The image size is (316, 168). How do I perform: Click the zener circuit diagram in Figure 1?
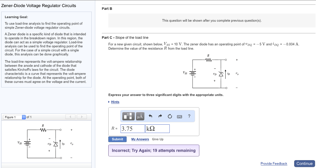coord(46,142)
